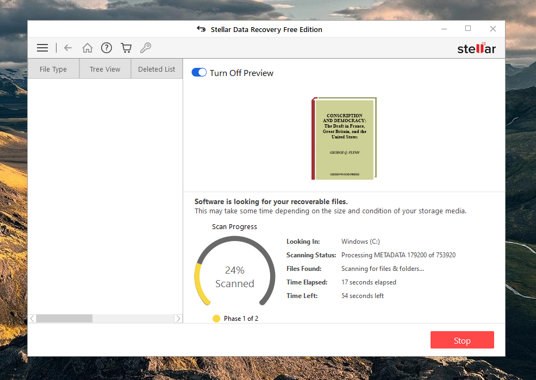The image size is (536, 380).
Task: Click 'Scanning for files & folders...' text
Action: point(383,269)
